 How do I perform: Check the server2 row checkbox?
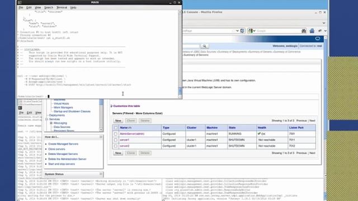[x=116, y=146]
